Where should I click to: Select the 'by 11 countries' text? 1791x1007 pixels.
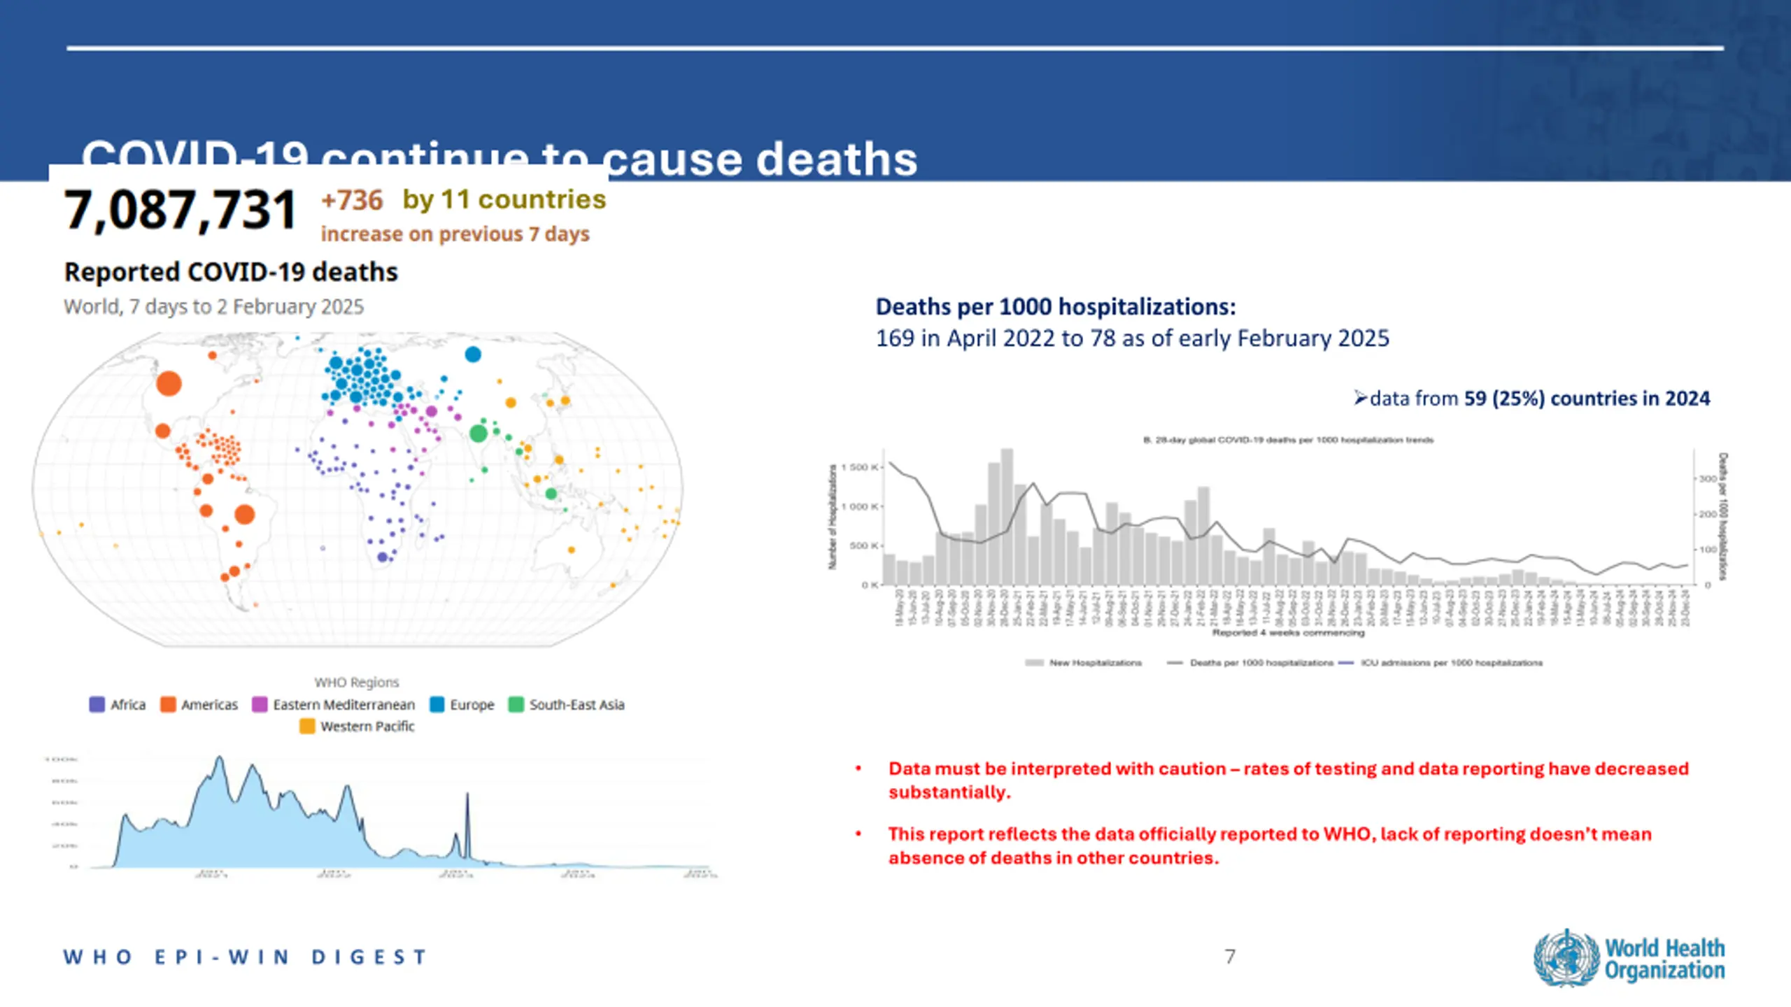pos(504,200)
